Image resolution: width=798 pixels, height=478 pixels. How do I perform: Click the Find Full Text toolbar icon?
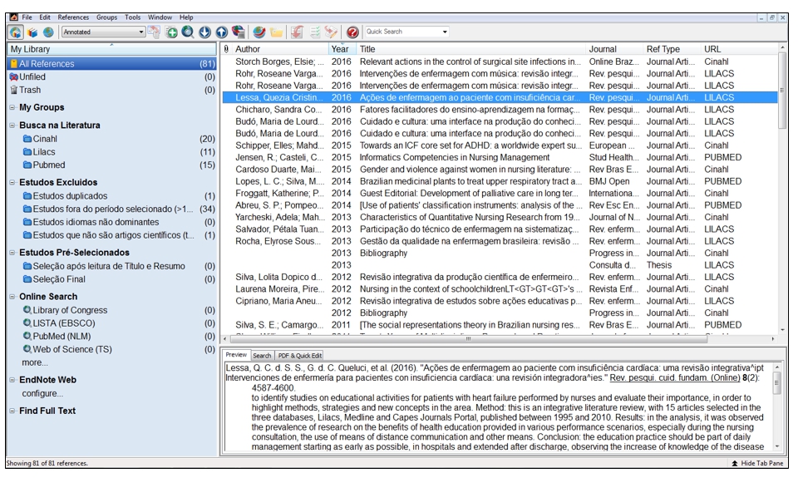(x=239, y=32)
